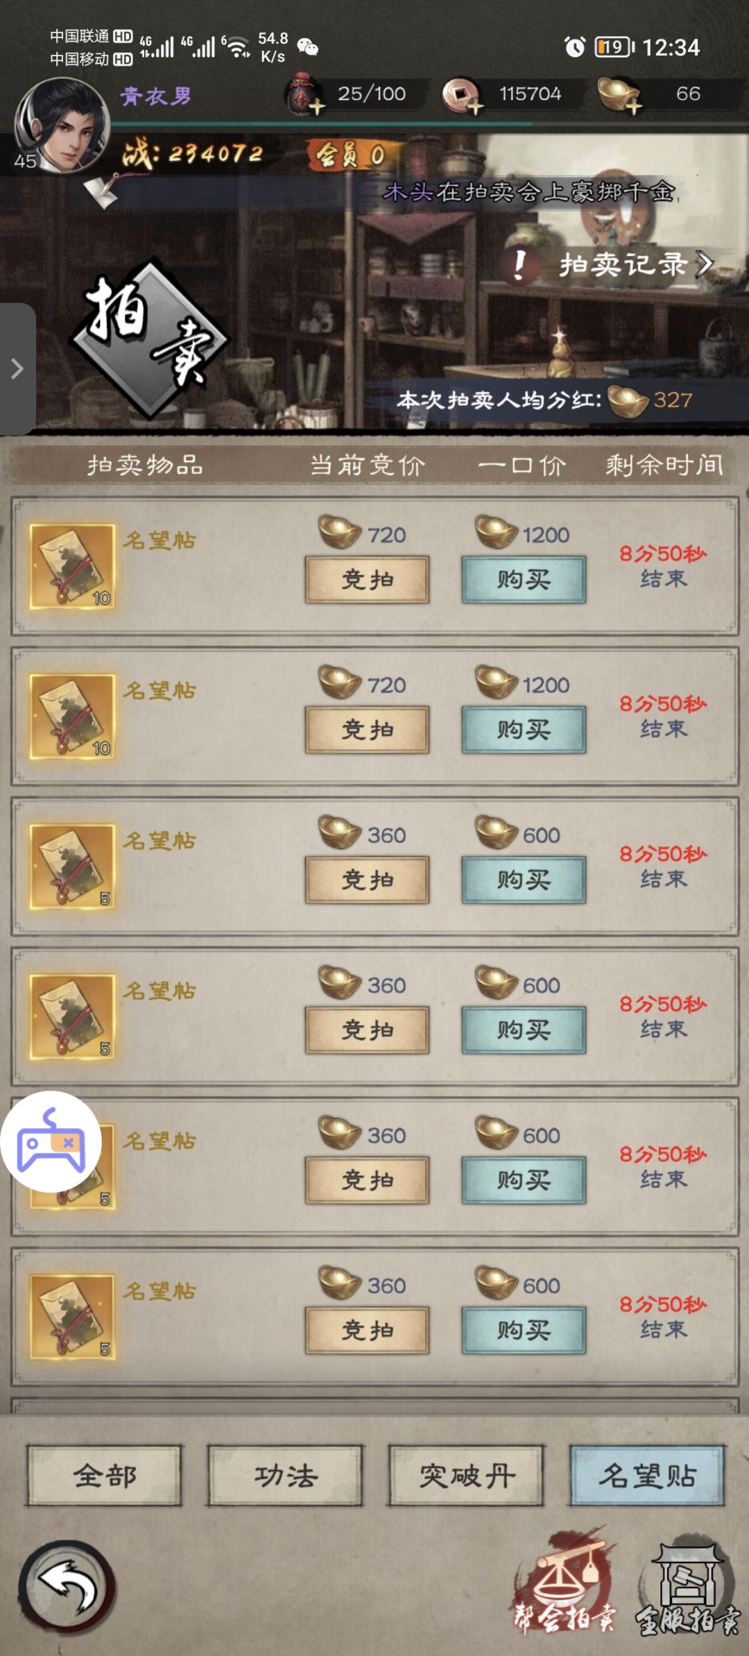Select the 突破丹 filter tab

(466, 1476)
